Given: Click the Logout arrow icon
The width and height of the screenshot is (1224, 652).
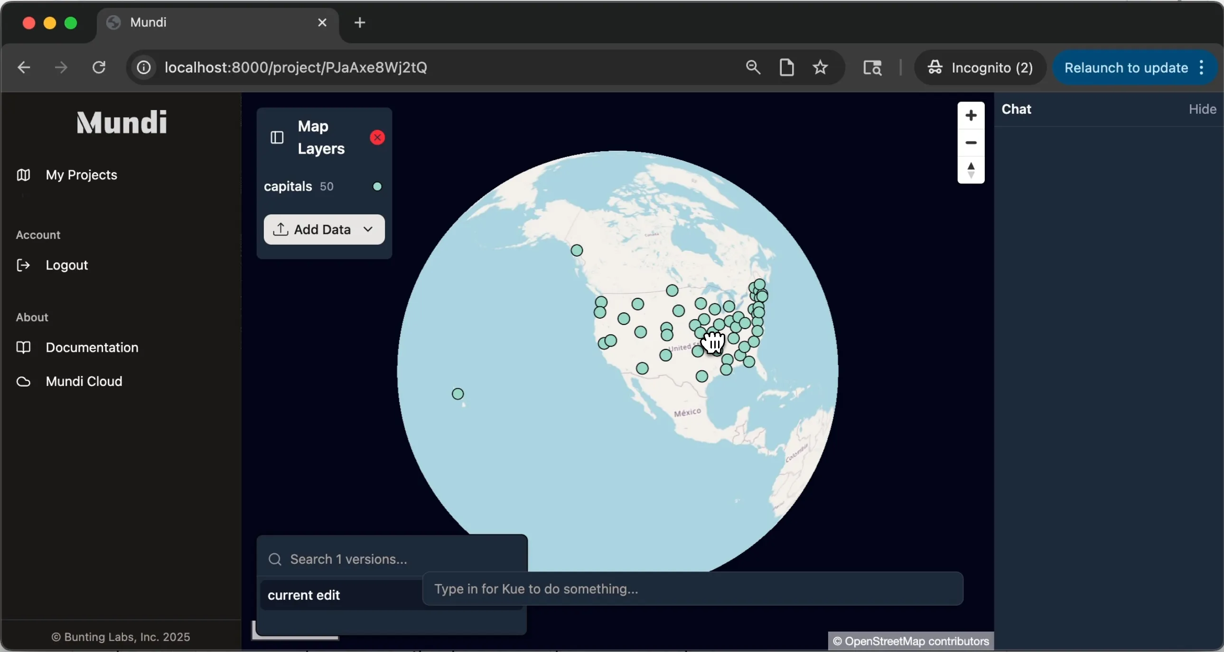Looking at the screenshot, I should tap(23, 265).
